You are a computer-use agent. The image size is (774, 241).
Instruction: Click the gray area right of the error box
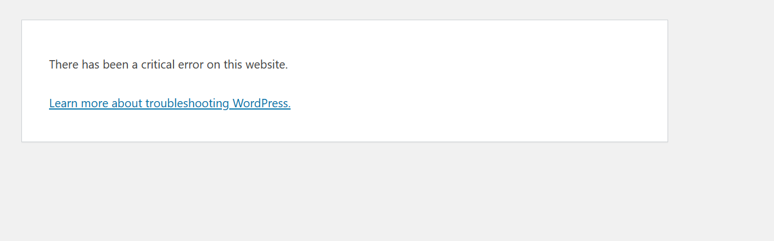coord(721,81)
